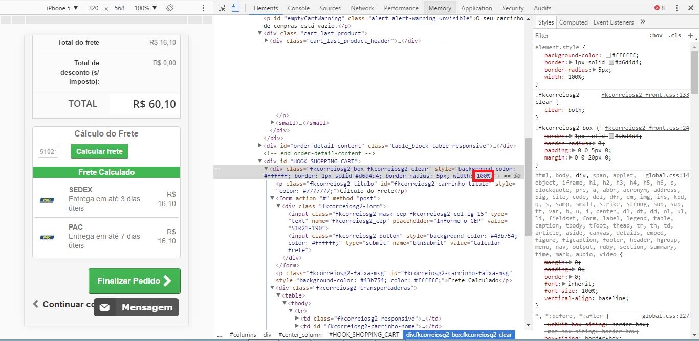Image resolution: width=699 pixels, height=341 pixels.
Task: Select the Styles pane tab
Action: 546,22
